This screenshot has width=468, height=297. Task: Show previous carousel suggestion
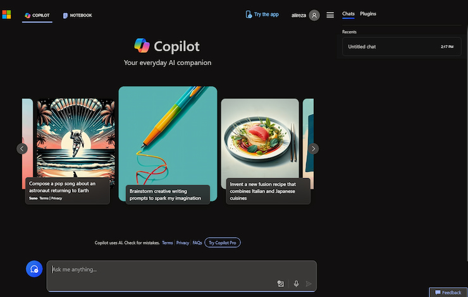pyautogui.click(x=22, y=148)
